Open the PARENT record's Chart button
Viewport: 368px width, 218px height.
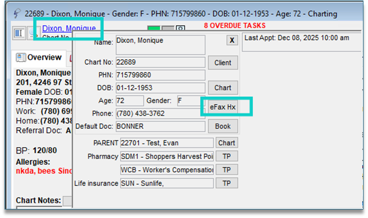226,143
